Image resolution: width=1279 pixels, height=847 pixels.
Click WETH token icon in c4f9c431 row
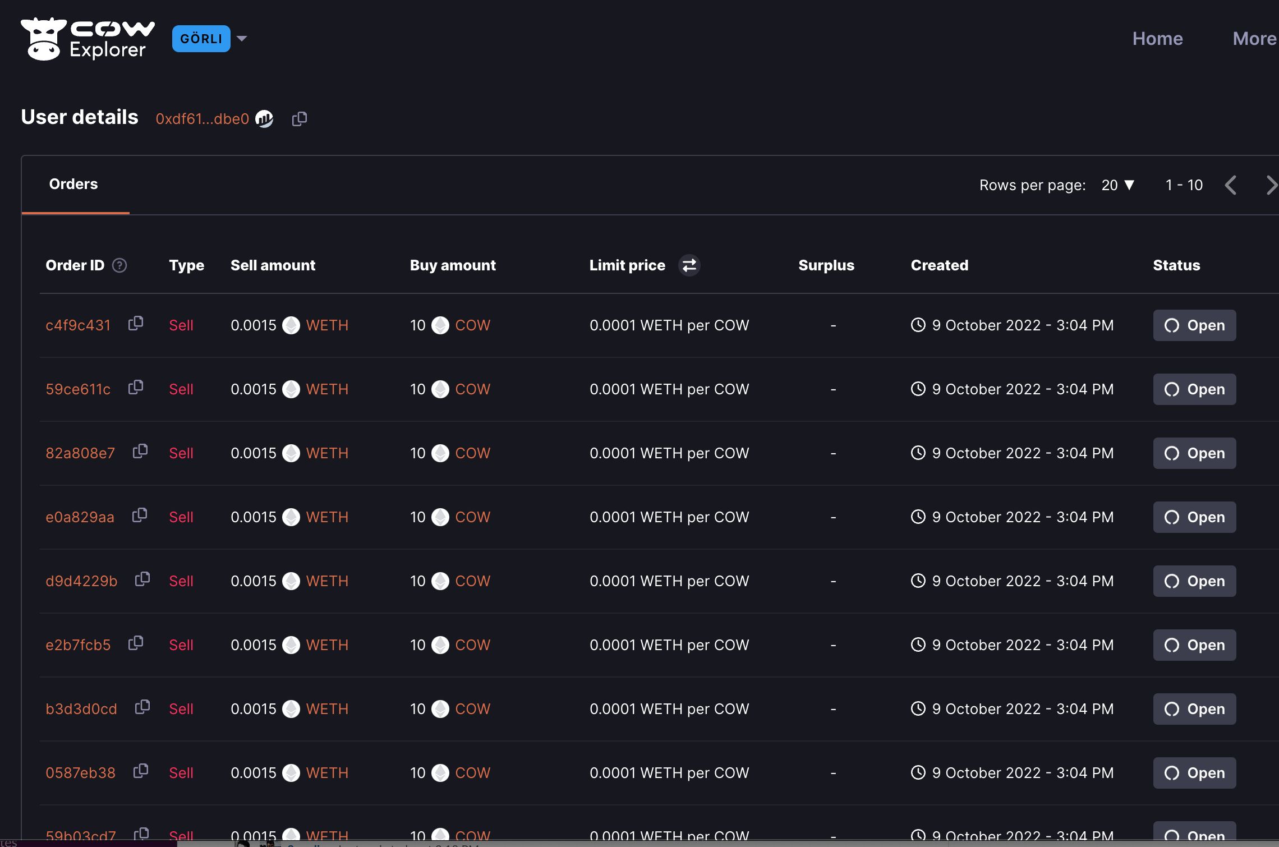291,325
